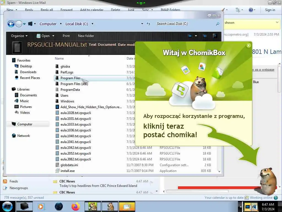282x212 pixels.
Task: Select the globdata.ini file icon
Action: pyautogui.click(x=57, y=165)
